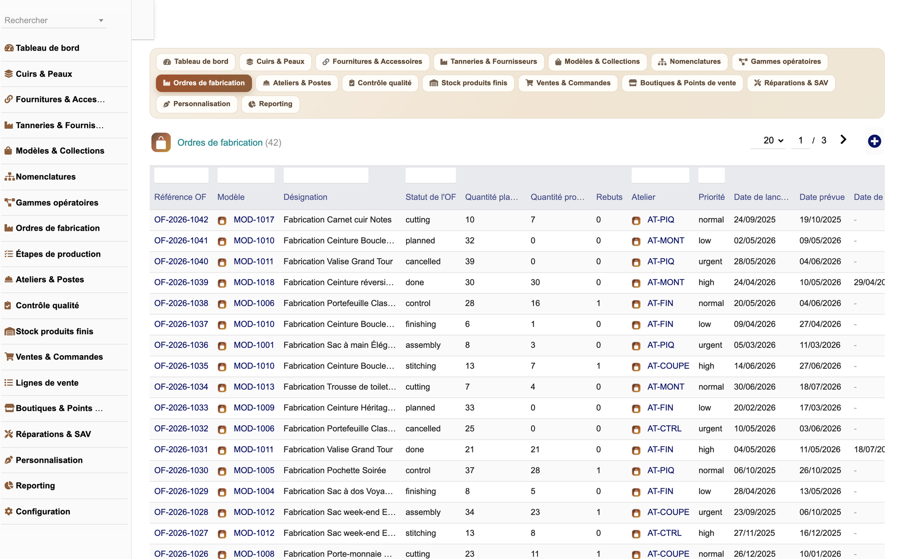
Task: Open the Rechercher dropdown
Action: coord(54,20)
